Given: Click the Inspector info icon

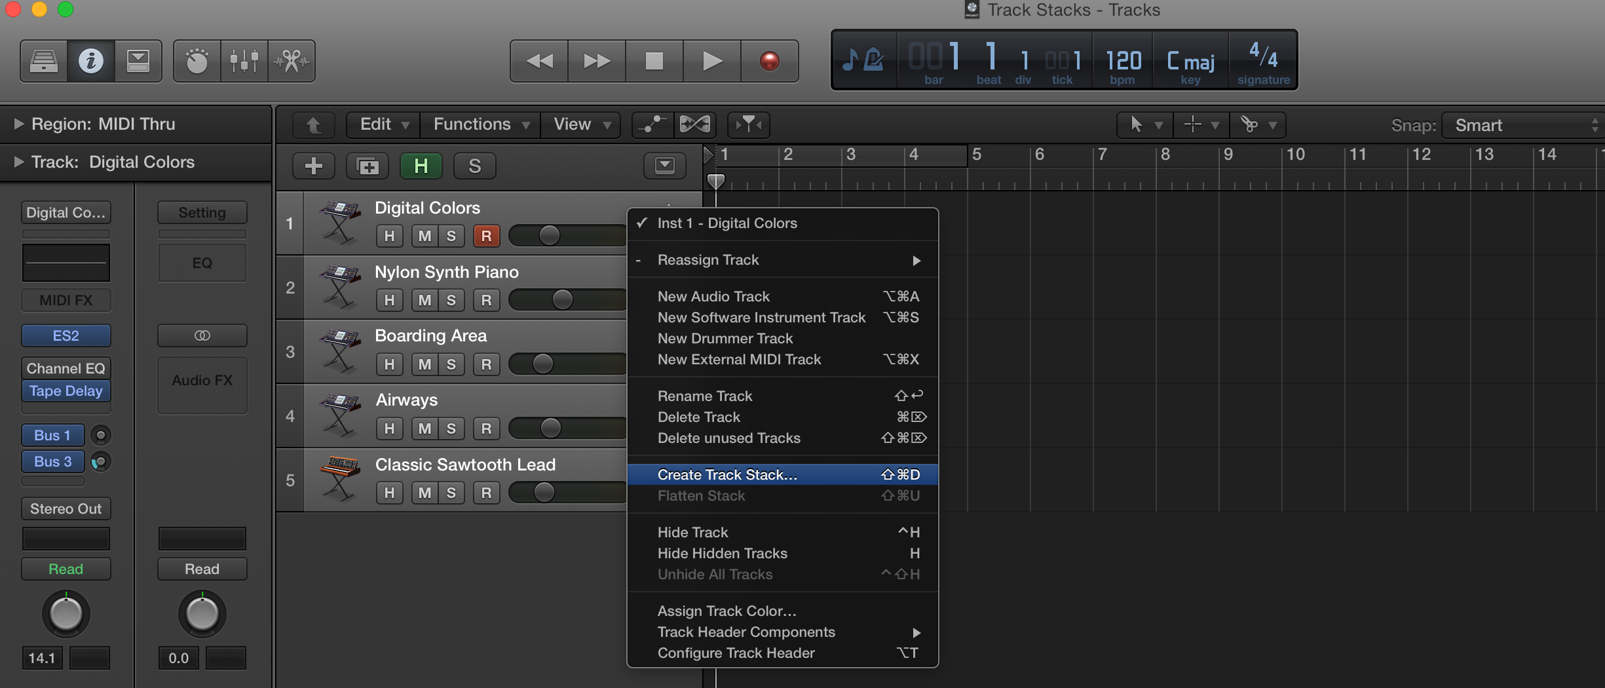Looking at the screenshot, I should coord(92,61).
